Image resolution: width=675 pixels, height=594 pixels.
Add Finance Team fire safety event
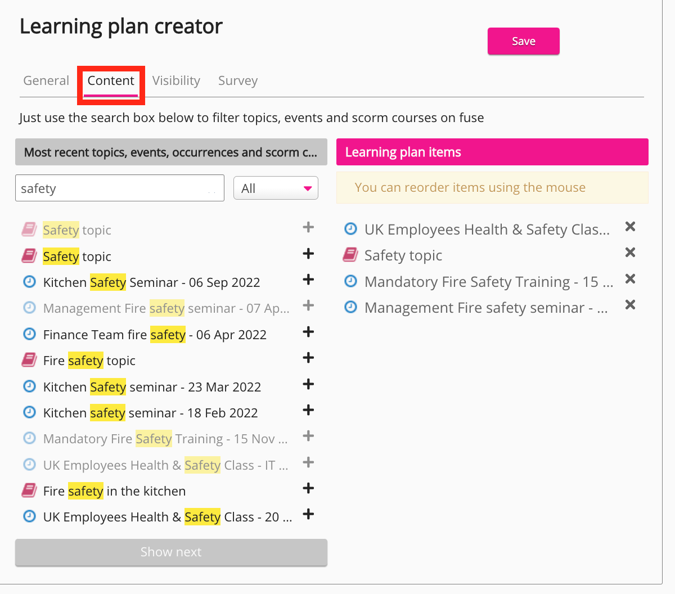tap(308, 332)
